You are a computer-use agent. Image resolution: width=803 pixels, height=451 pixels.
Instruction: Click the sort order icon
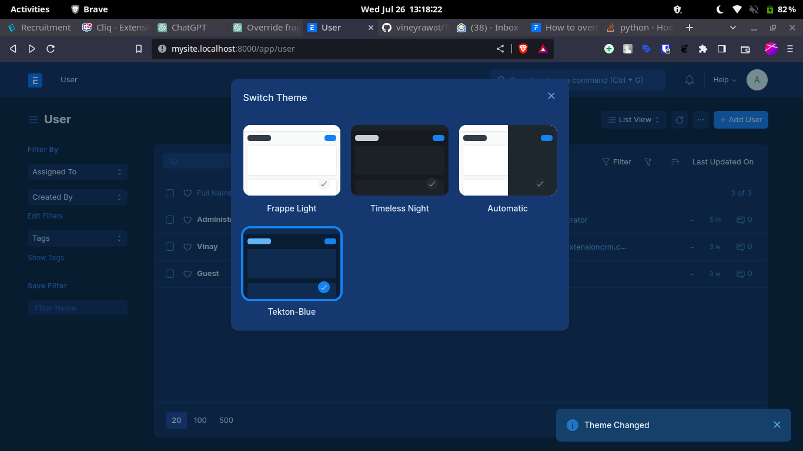click(674, 161)
